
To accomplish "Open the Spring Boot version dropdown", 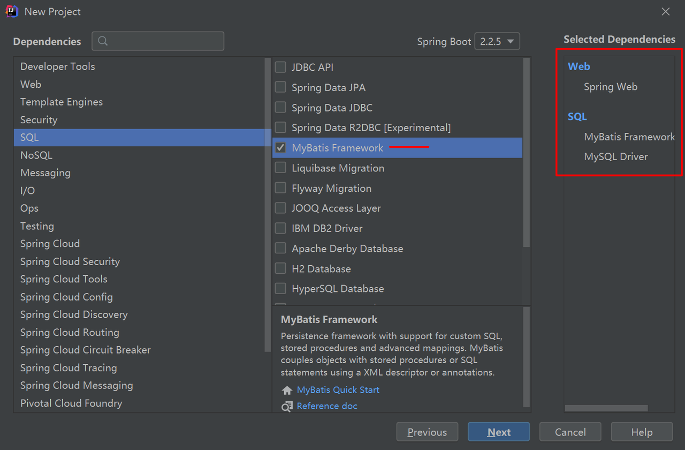I will [x=497, y=41].
